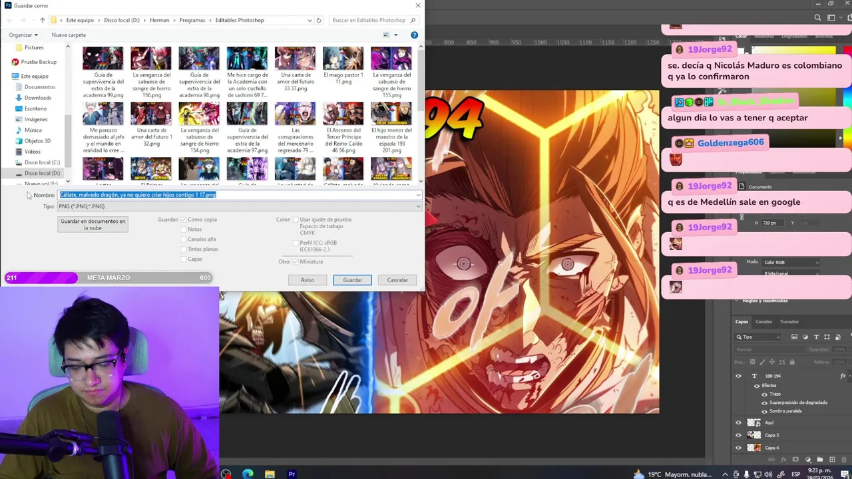
Task: Hide the 188-194 text layer
Action: tap(738, 376)
